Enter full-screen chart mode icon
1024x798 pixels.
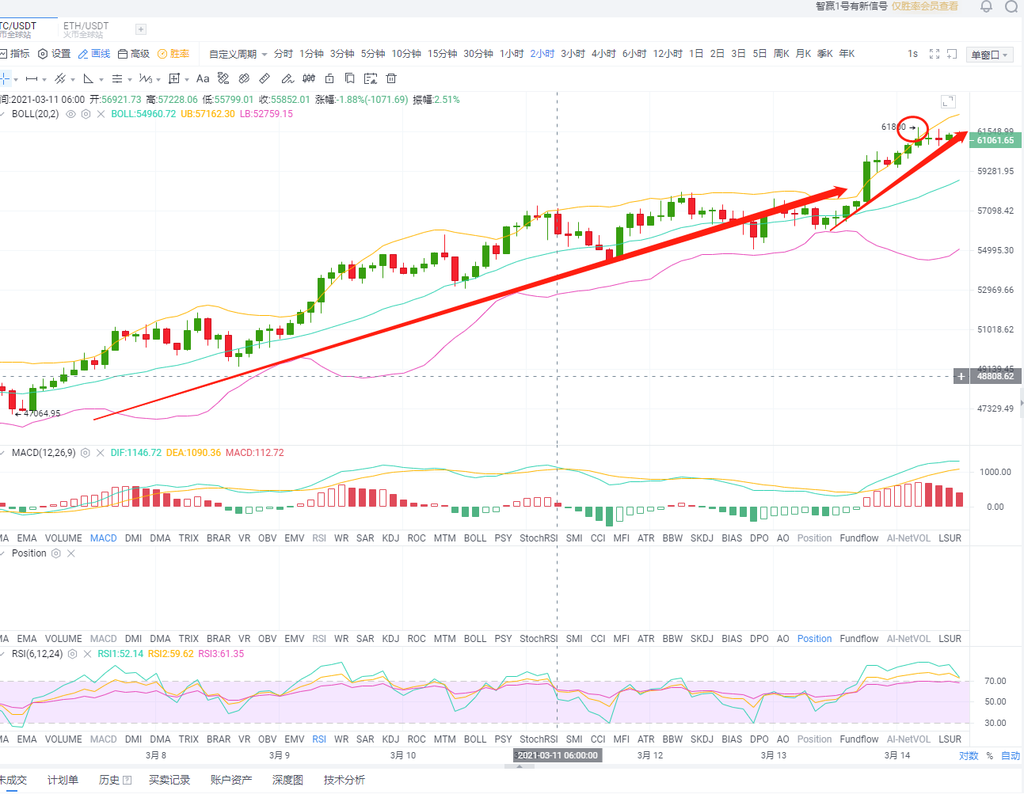pyautogui.click(x=935, y=54)
